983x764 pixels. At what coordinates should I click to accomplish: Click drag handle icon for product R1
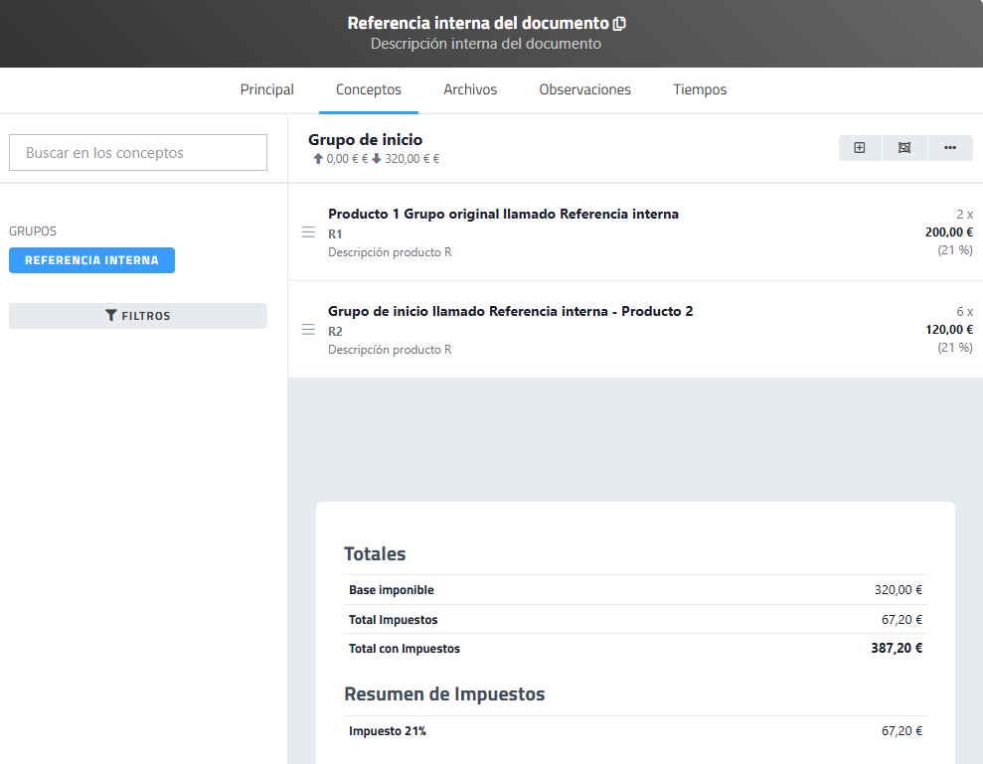308,232
